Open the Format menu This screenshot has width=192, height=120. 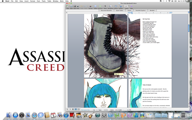click(33, 1)
